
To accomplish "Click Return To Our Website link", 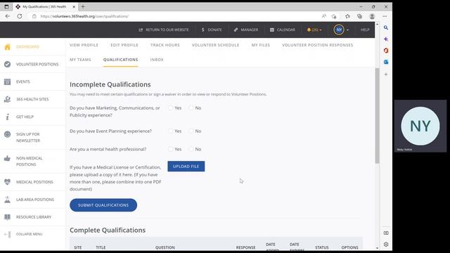I will tap(164, 30).
